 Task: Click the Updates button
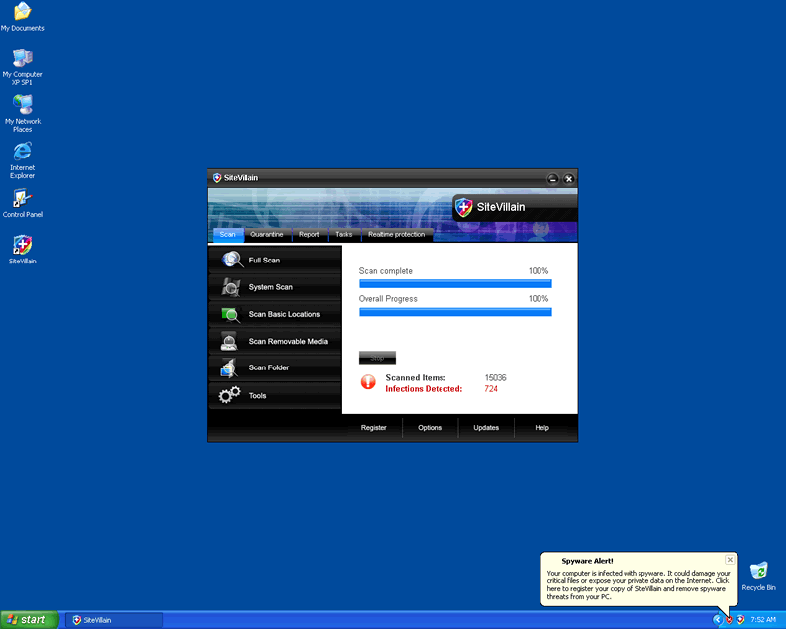tap(486, 428)
